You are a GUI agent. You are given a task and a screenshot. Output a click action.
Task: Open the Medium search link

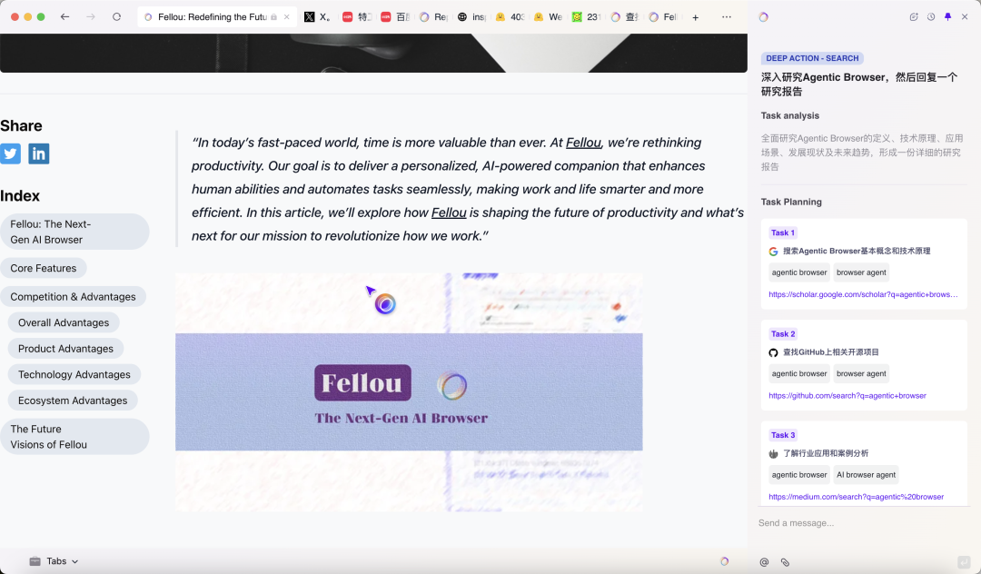pyautogui.click(x=856, y=497)
